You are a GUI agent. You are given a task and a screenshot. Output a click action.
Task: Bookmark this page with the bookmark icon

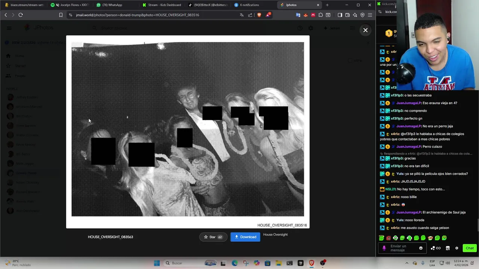(61, 15)
